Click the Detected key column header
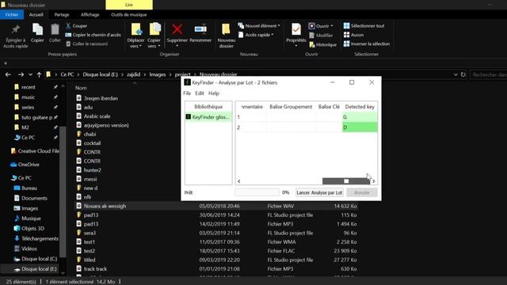Screen dimensions: 507x285 click(x=360, y=107)
